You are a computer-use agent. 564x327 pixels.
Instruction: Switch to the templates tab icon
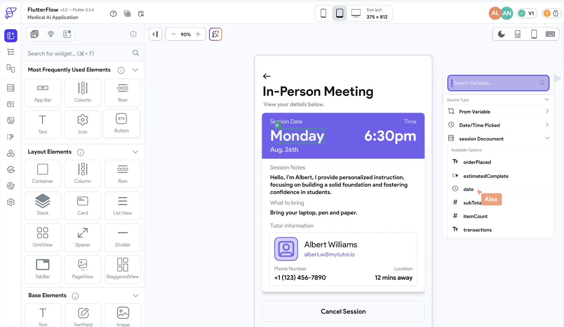pyautogui.click(x=67, y=34)
